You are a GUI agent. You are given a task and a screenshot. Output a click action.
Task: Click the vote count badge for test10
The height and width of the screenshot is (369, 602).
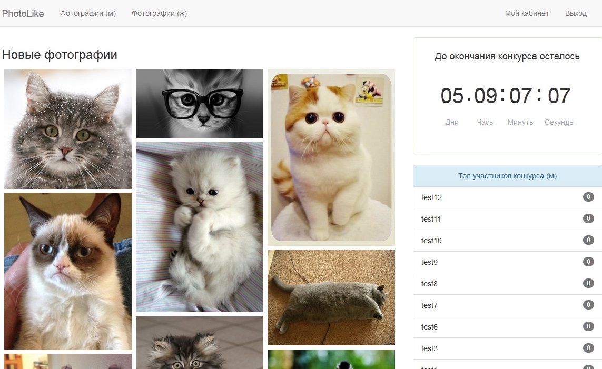point(588,240)
